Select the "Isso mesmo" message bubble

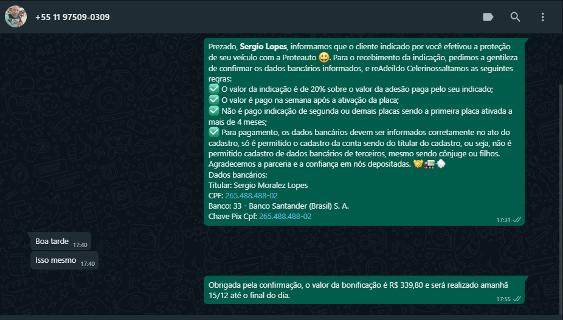[64, 260]
